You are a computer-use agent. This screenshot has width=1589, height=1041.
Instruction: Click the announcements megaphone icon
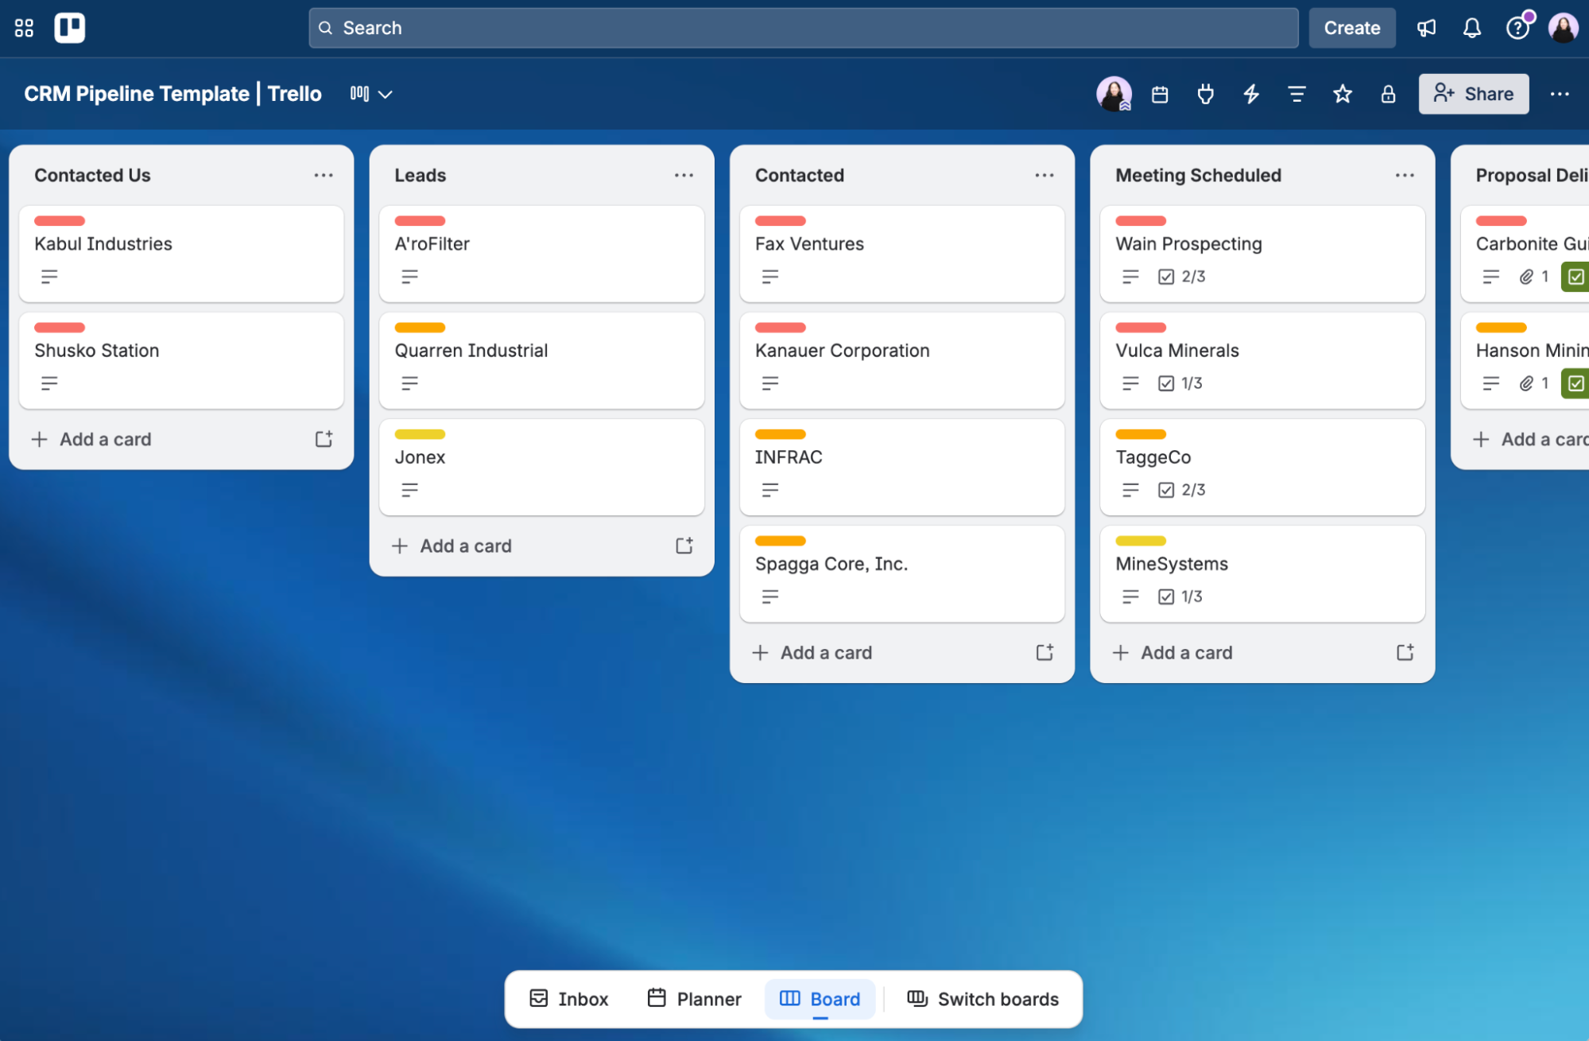[1425, 27]
